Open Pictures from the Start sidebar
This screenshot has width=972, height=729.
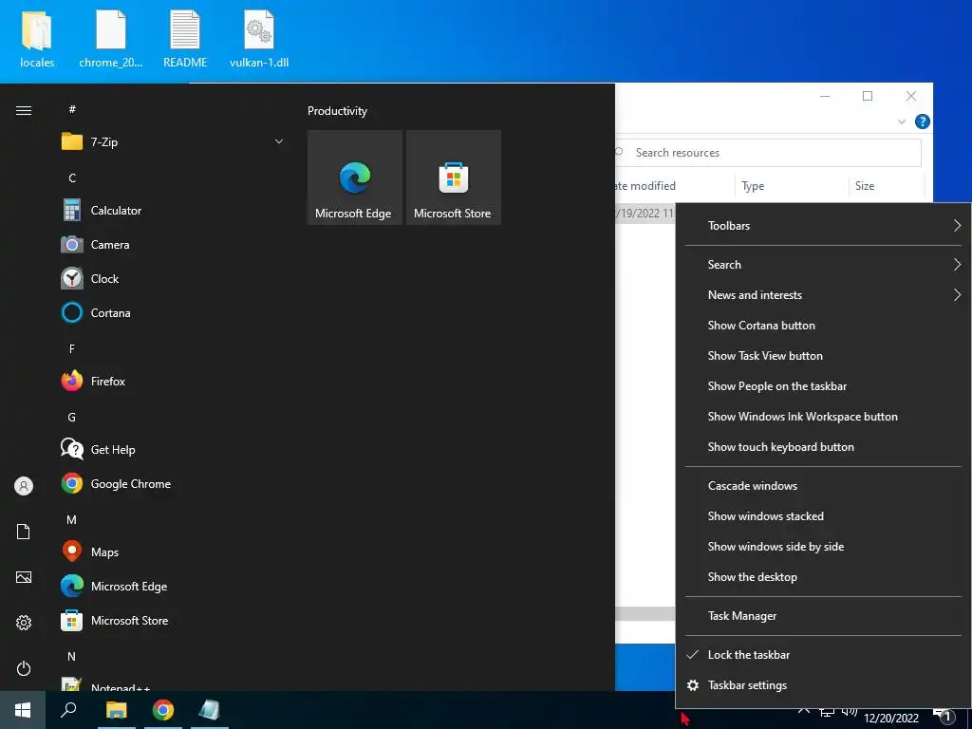pos(24,577)
